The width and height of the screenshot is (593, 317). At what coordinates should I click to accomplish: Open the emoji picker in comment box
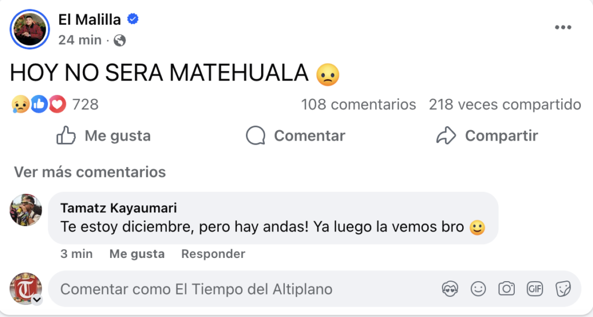coord(478,289)
